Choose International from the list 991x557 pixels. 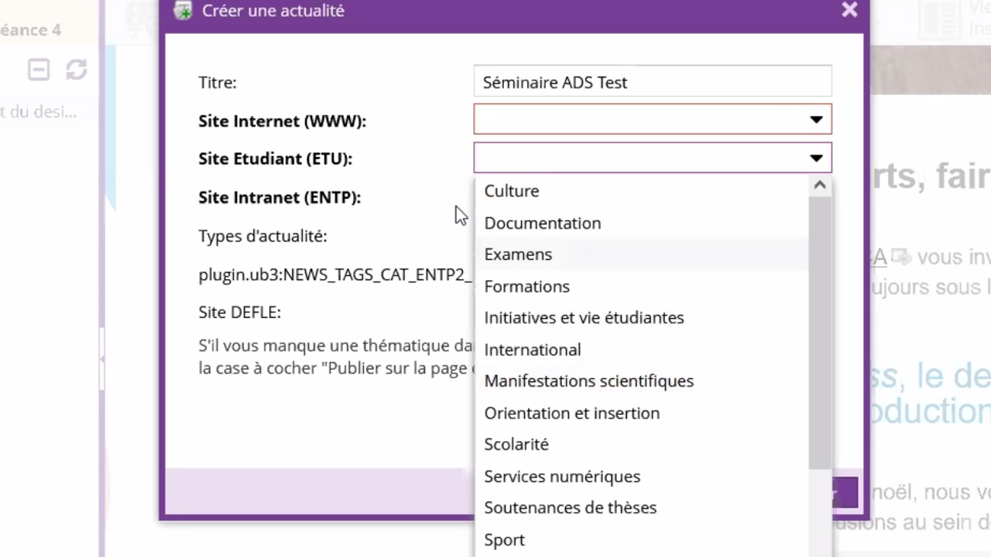pyautogui.click(x=532, y=350)
